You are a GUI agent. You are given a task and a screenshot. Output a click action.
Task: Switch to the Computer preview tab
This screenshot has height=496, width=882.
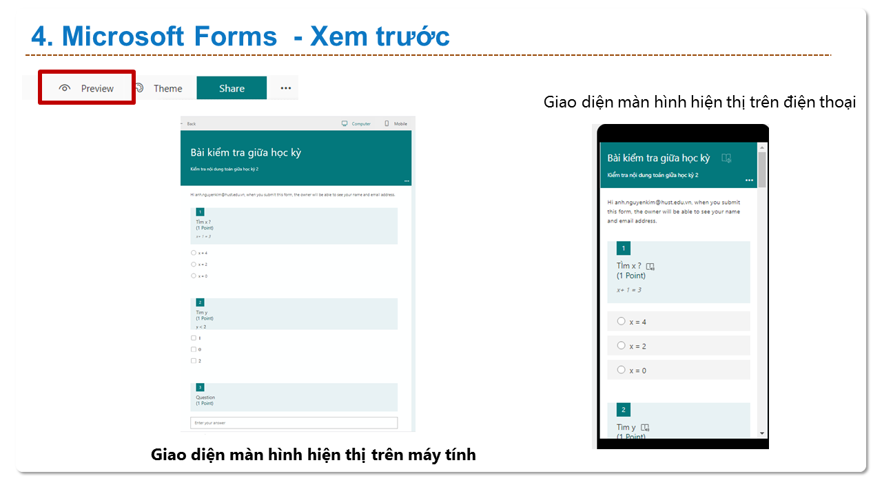pyautogui.click(x=356, y=124)
